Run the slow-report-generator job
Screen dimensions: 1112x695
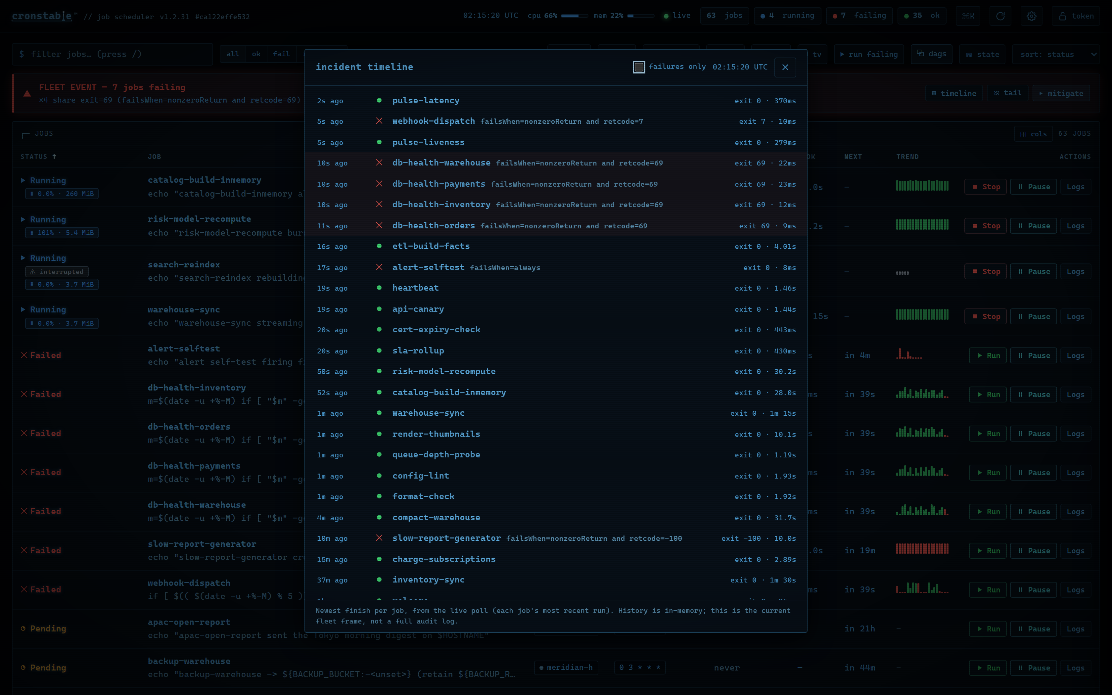(x=988, y=551)
